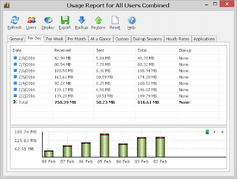Select the 2/4/2016 date cell
The width and height of the screenshot is (237, 179).
pyautogui.click(x=27, y=83)
